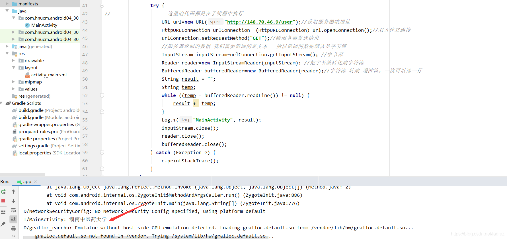Rerun the app with the green rerun icon

click(3, 192)
